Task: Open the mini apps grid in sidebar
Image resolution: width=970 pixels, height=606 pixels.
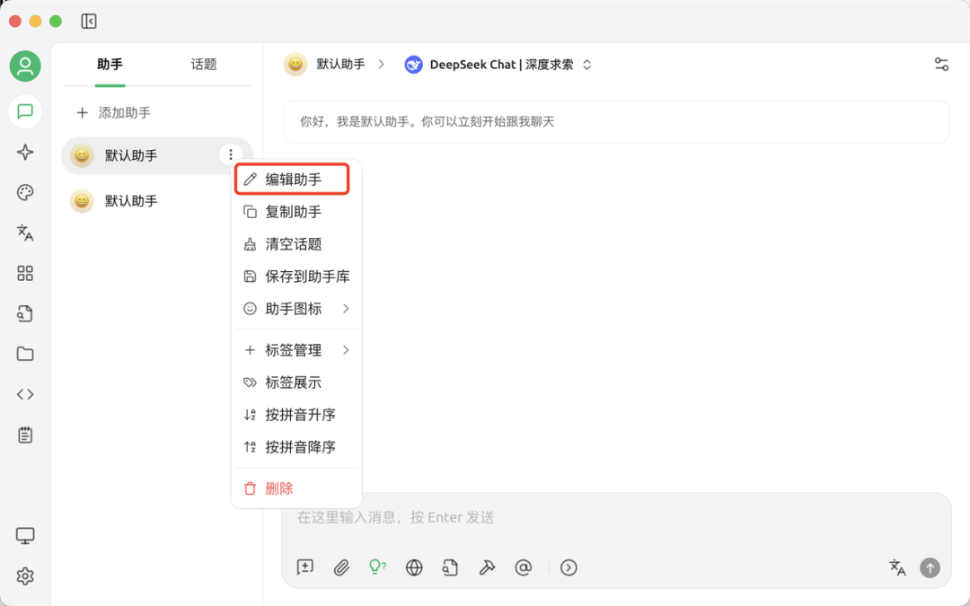Action: click(25, 274)
